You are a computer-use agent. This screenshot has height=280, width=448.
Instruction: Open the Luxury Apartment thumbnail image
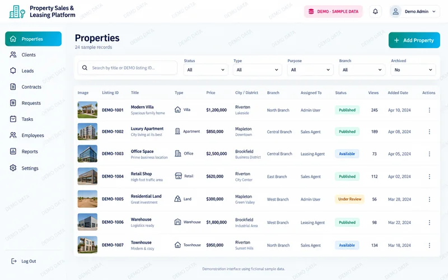click(x=87, y=132)
